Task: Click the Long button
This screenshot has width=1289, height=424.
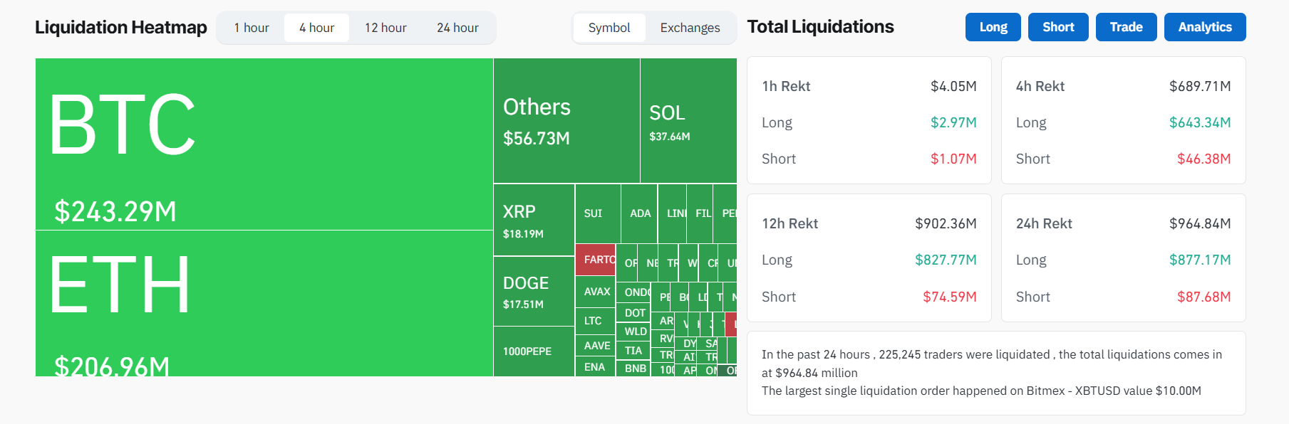Action: [x=992, y=26]
